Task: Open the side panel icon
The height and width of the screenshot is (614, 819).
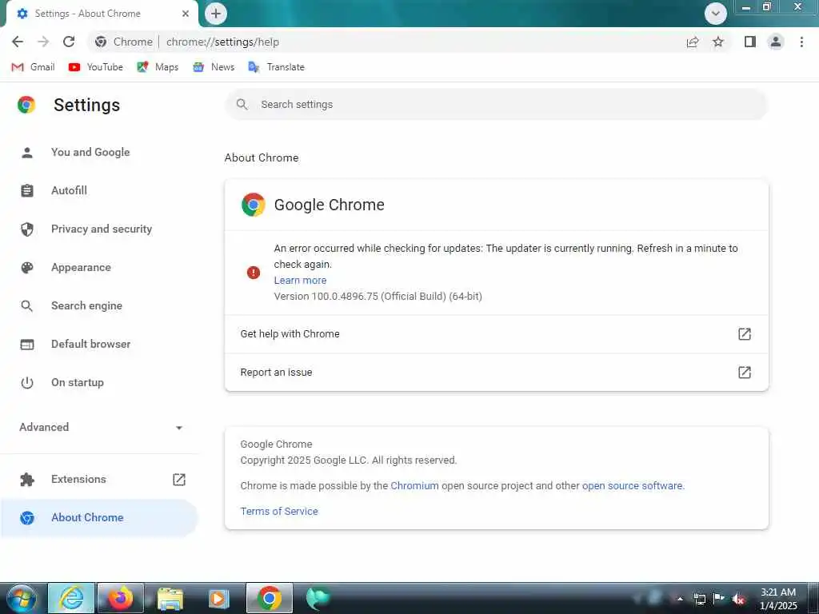Action: click(750, 42)
